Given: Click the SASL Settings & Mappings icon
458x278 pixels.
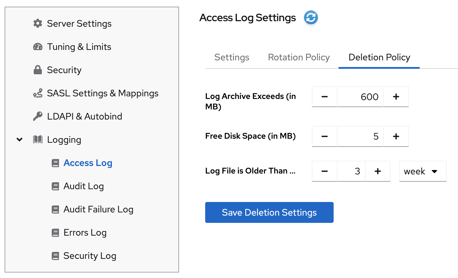Looking at the screenshot, I should click(x=38, y=93).
